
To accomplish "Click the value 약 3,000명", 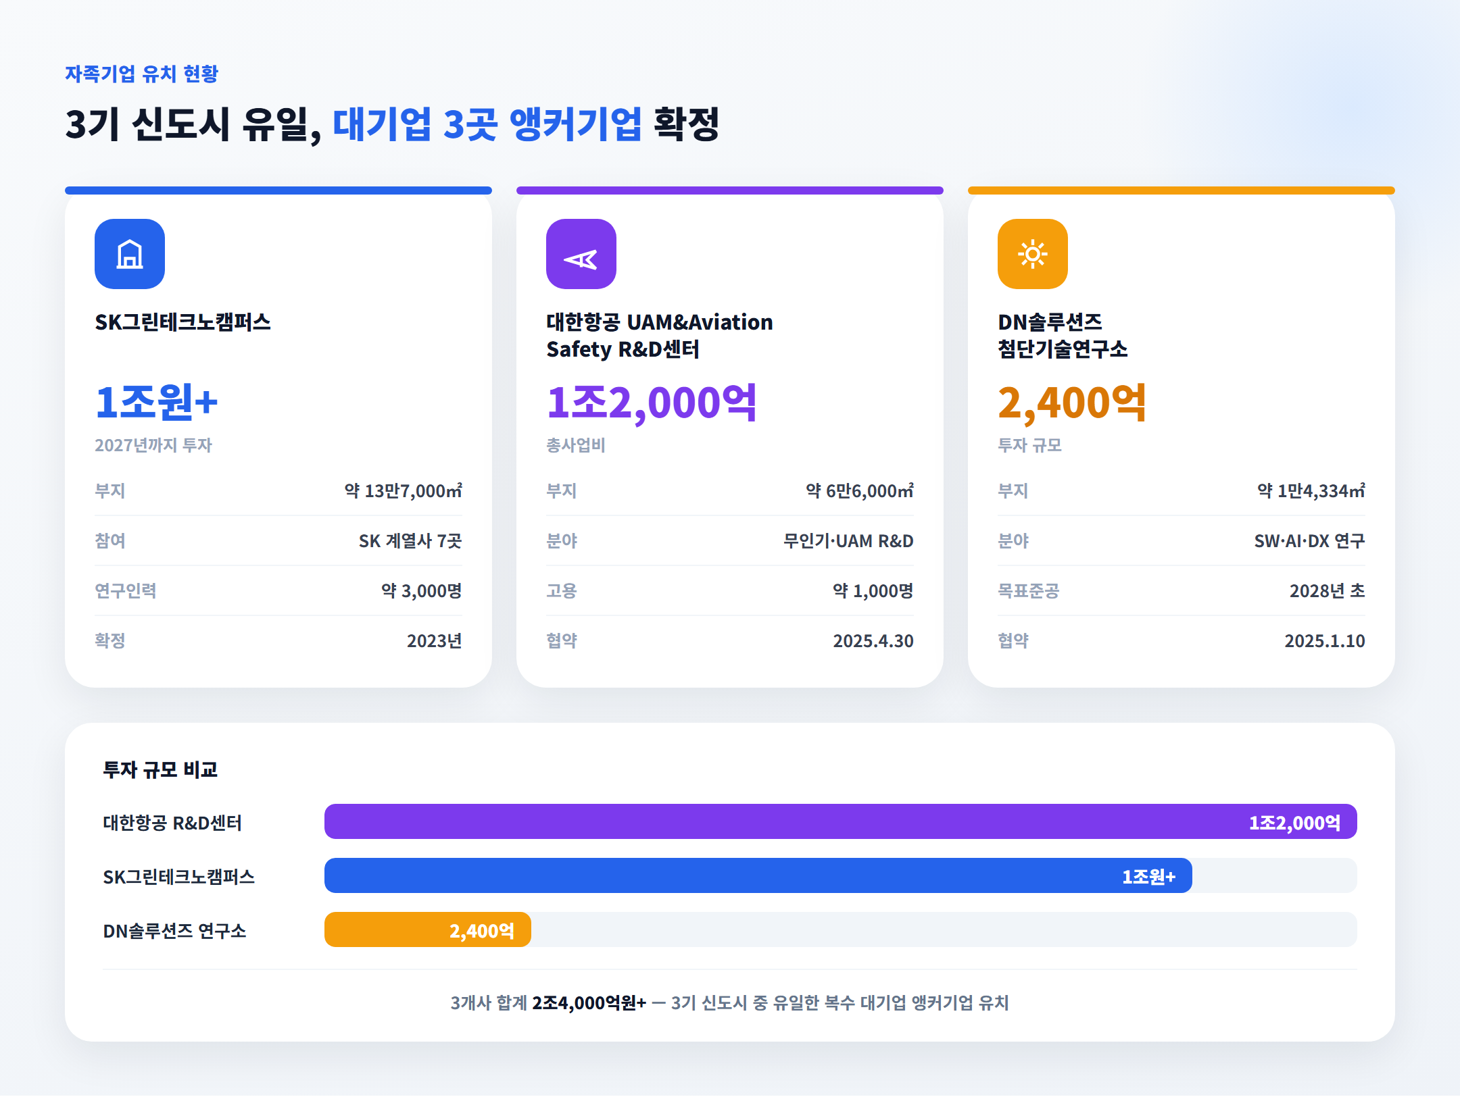I will click(x=422, y=590).
